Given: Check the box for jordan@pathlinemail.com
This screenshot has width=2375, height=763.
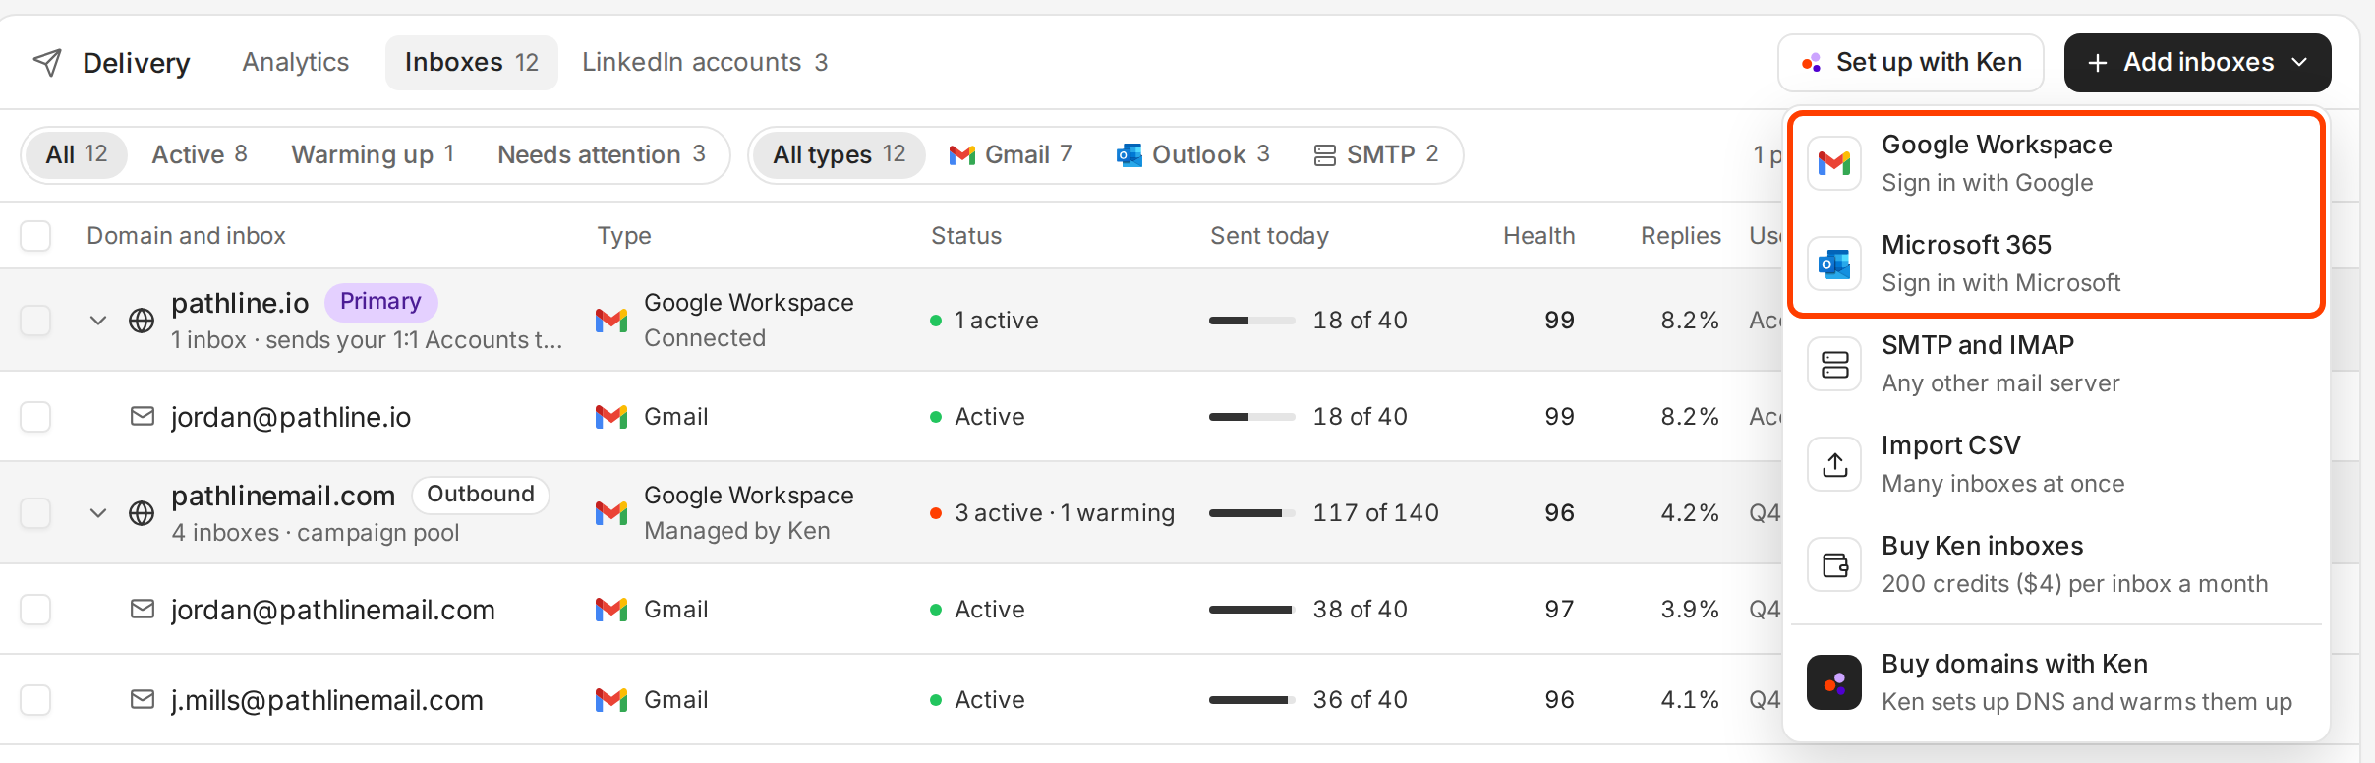Looking at the screenshot, I should tap(35, 610).
